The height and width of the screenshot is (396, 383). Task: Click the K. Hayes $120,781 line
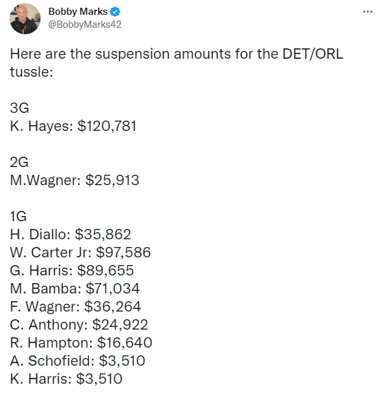pyautogui.click(x=73, y=126)
